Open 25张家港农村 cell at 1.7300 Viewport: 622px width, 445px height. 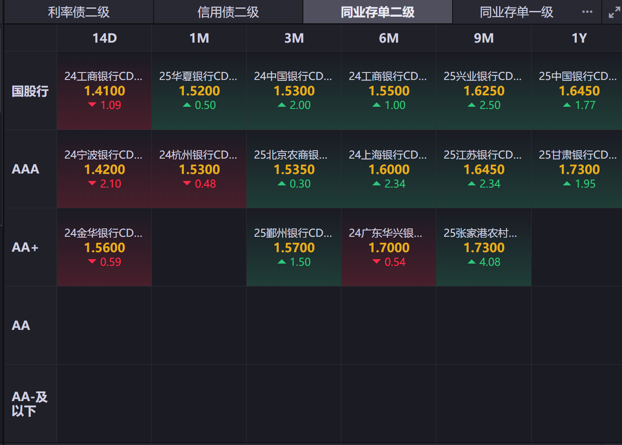(484, 247)
